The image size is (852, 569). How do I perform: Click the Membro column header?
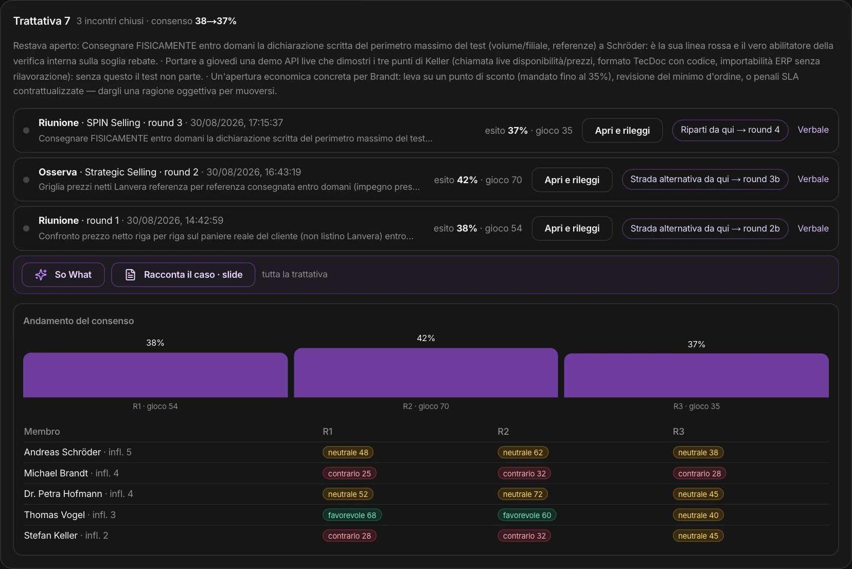pos(42,431)
